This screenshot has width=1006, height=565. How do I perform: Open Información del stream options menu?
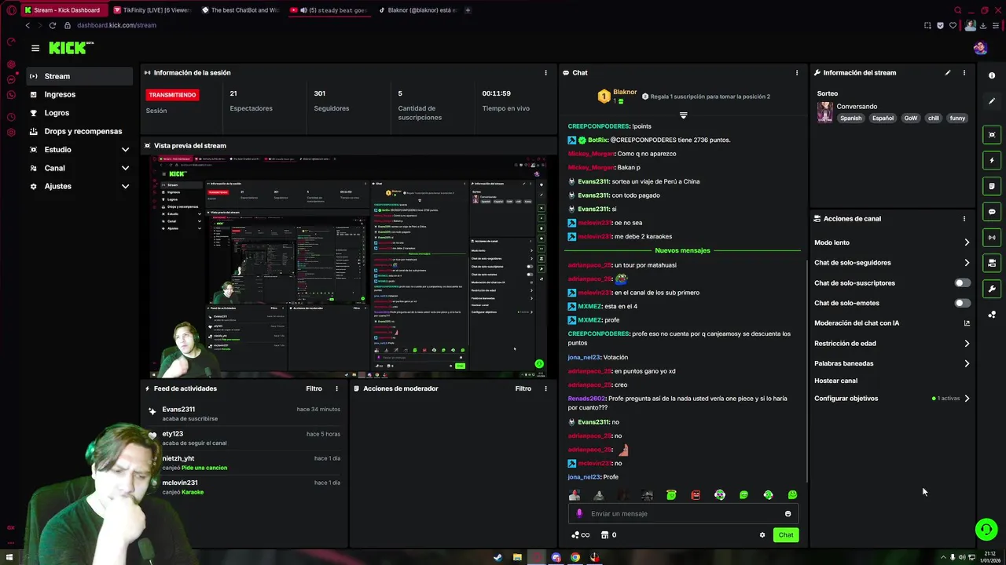click(964, 73)
